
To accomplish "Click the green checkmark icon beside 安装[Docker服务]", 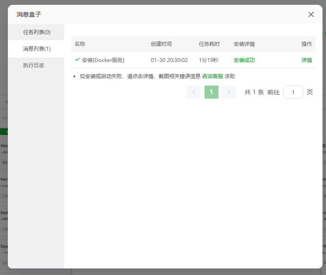I will [x=77, y=59].
